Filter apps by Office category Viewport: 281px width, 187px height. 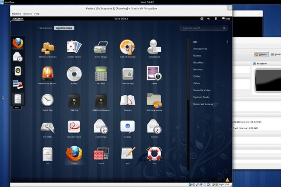tap(197, 77)
